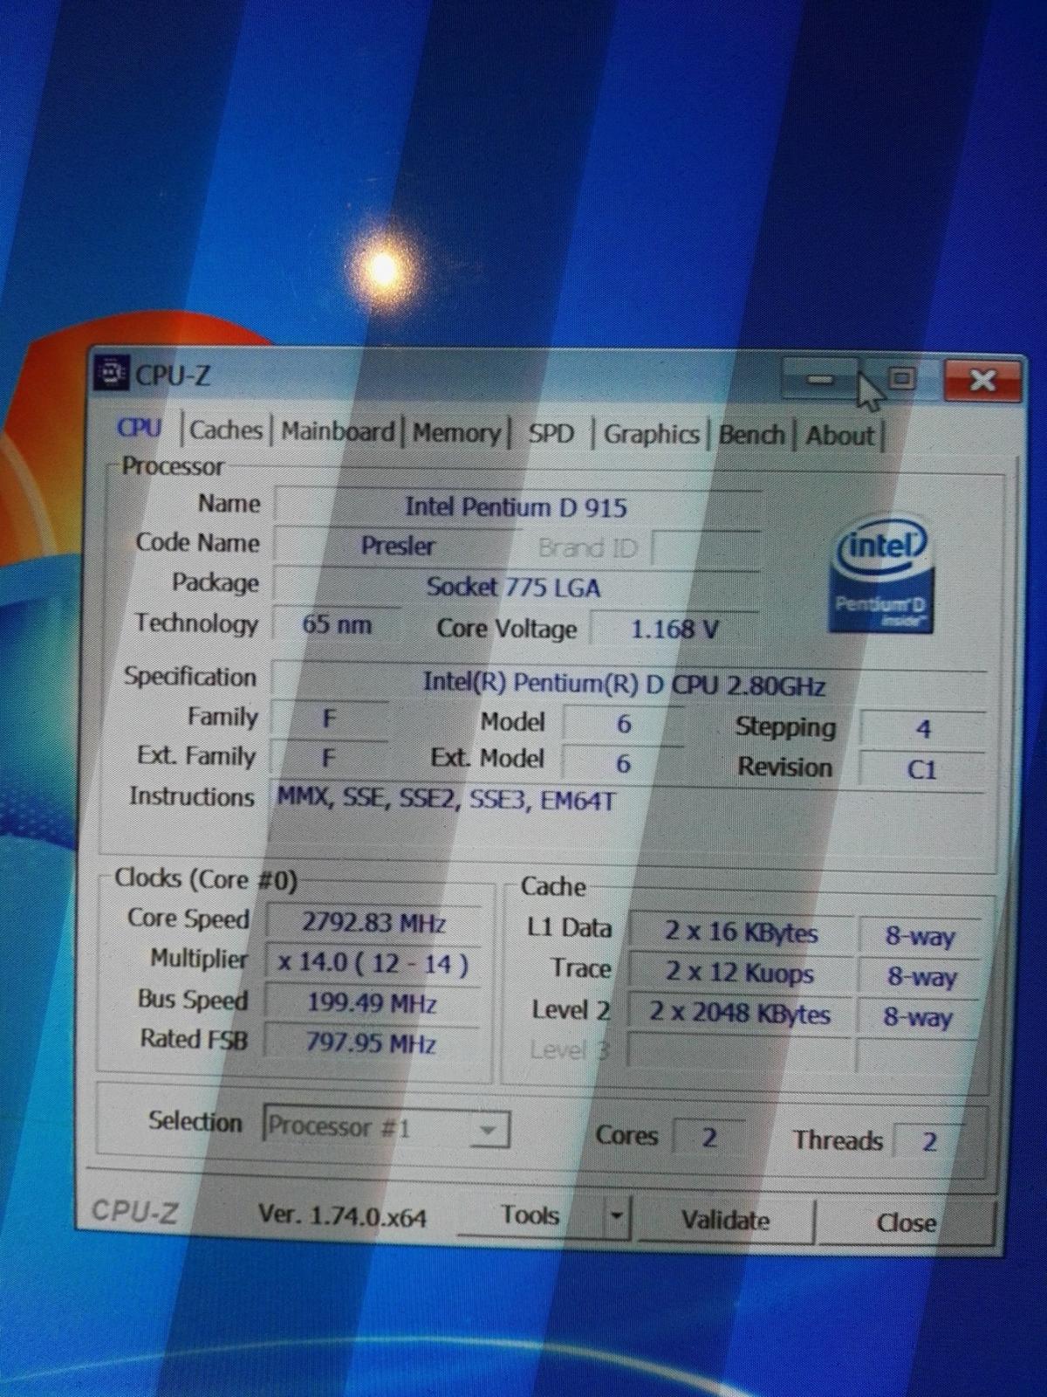Viewport: 1047px width, 1397px height.
Task: Click the CPU-Z title bar icon
Action: pos(111,373)
